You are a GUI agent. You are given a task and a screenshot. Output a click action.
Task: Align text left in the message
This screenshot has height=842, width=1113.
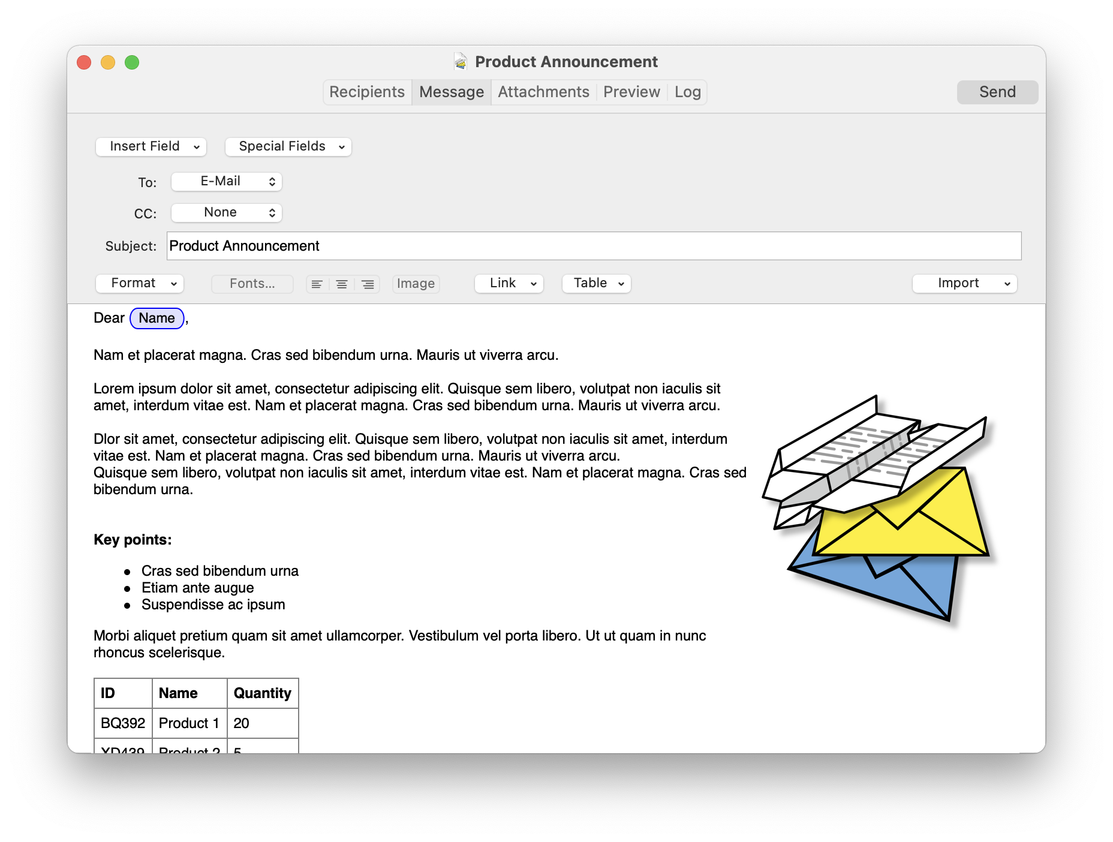[x=317, y=284]
